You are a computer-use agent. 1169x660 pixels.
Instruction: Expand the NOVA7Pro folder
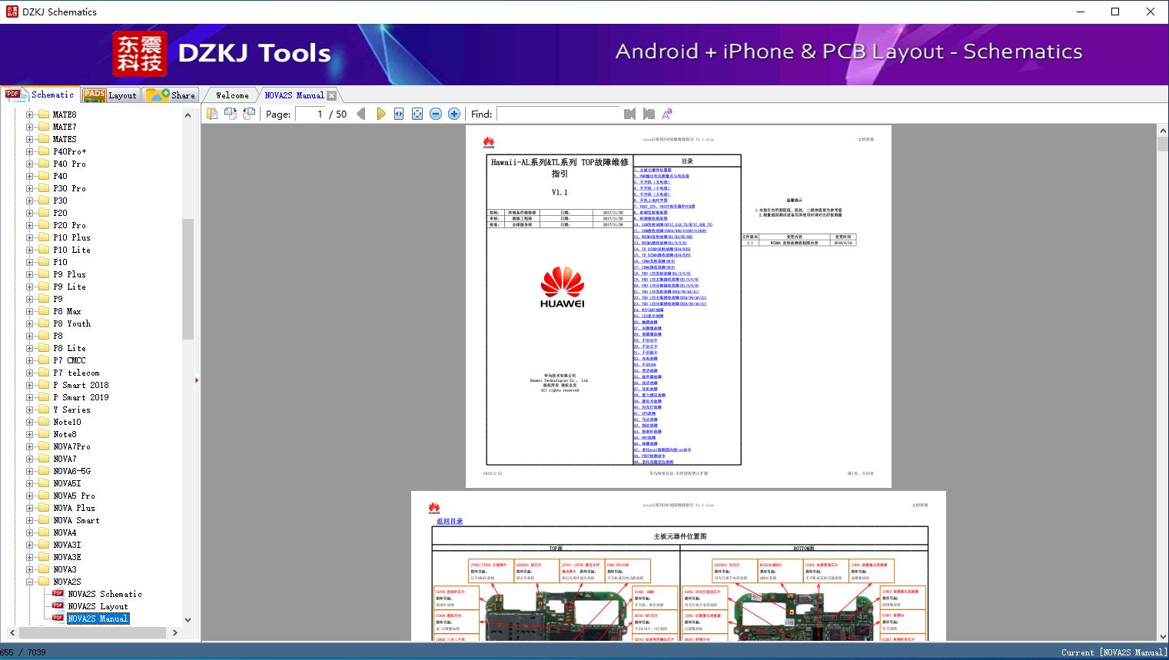coord(30,446)
